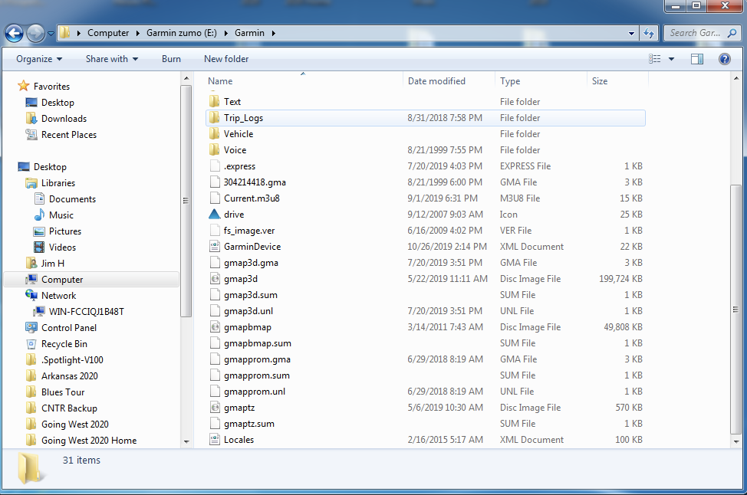Screen dimensions: 747x495
Task: Open the WIN-FCCIQJ1B48T network computer
Action: pos(86,312)
